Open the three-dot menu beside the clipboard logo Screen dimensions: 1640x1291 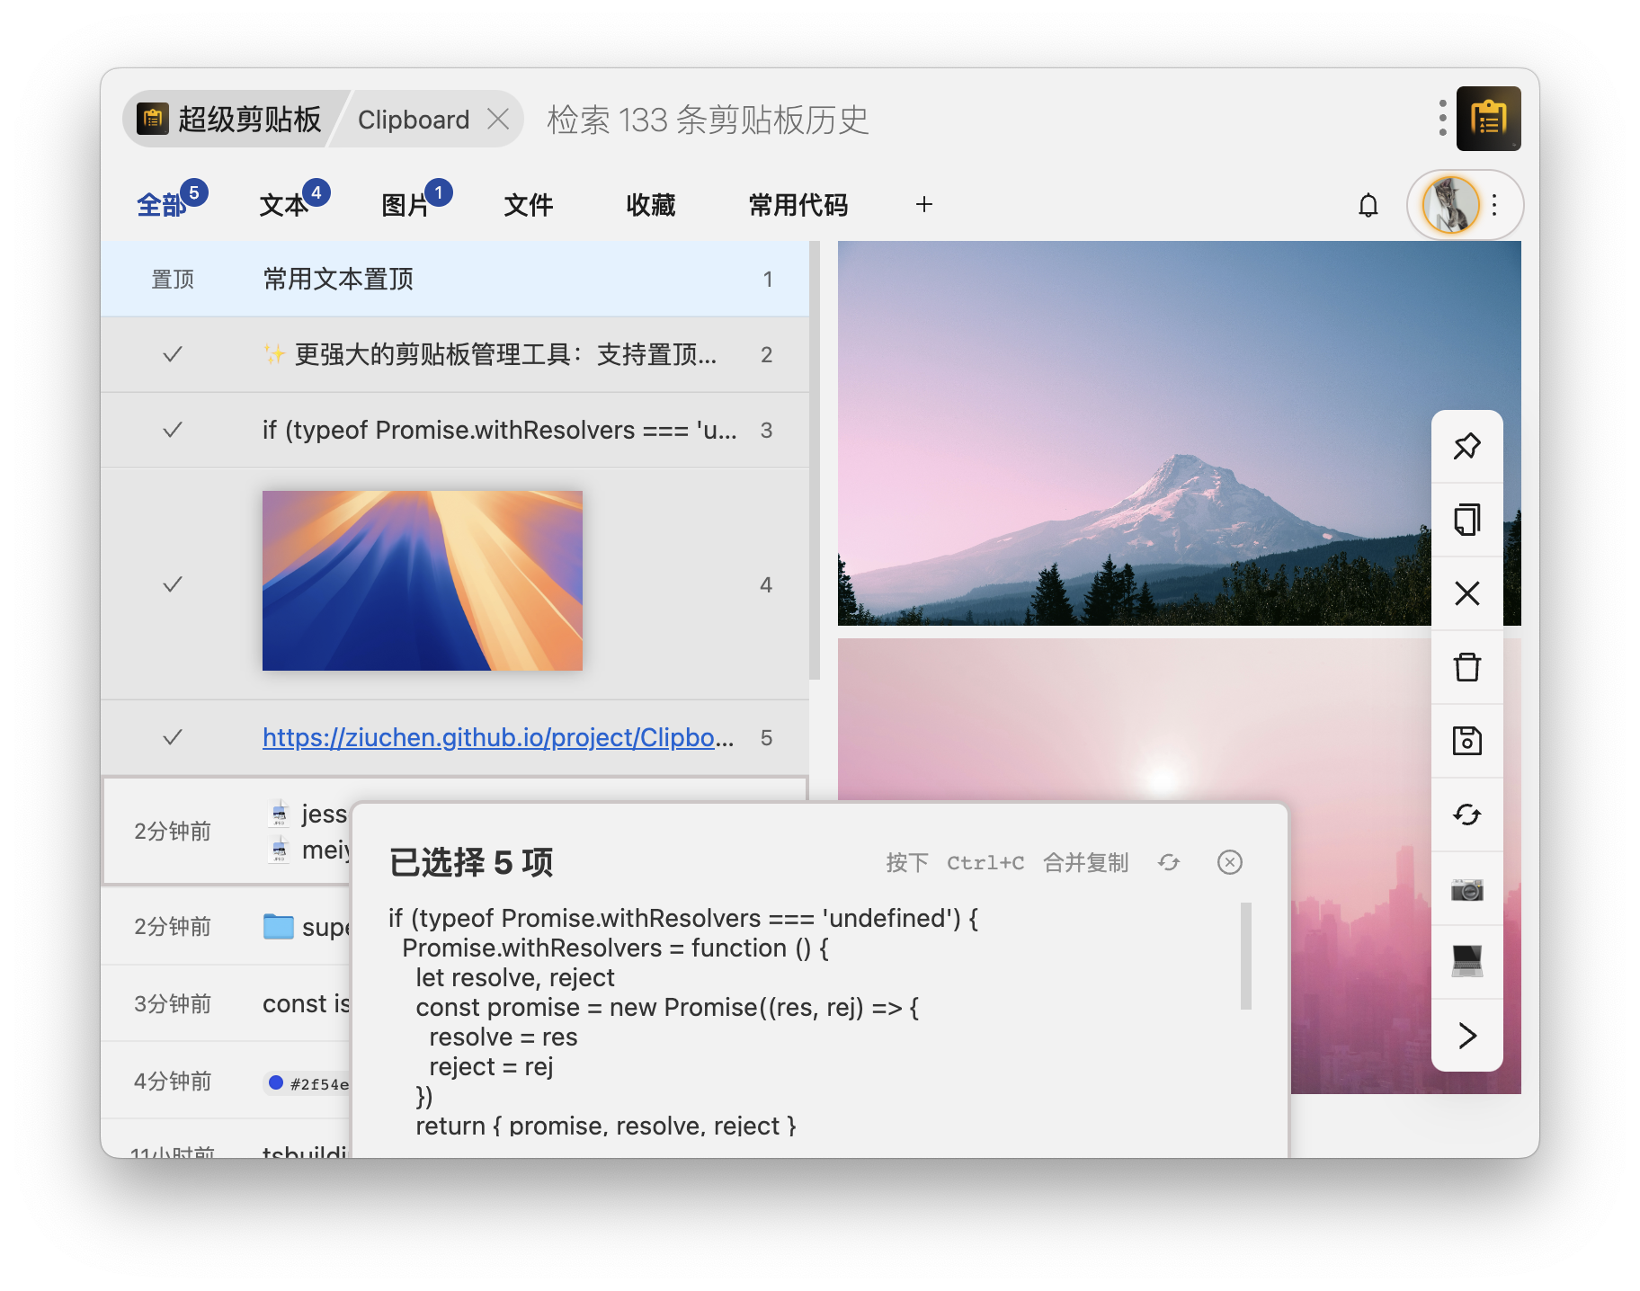(x=1442, y=118)
